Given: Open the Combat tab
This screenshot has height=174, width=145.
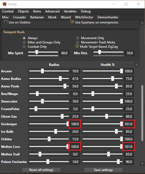Looking at the screenshot, I should [x=8, y=11].
